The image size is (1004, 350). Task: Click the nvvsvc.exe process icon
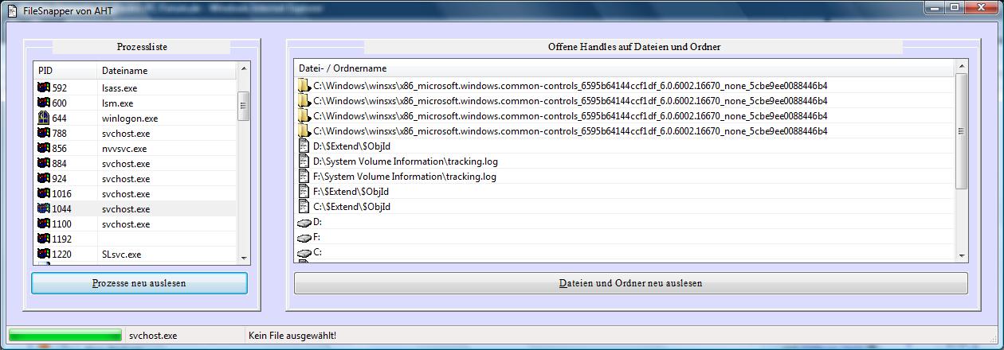tap(44, 149)
